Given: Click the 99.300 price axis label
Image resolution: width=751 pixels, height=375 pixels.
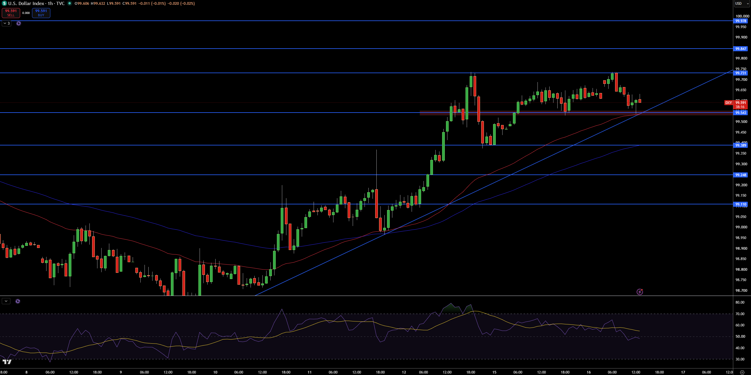Looking at the screenshot, I should 741,164.
